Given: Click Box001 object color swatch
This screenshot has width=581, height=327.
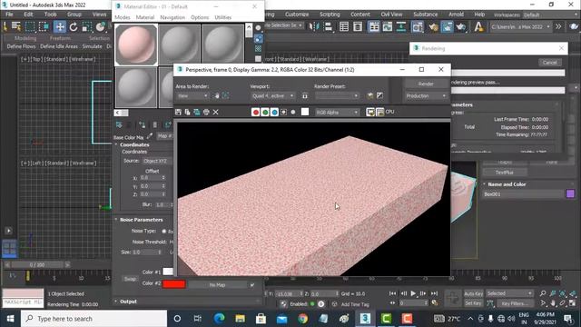Looking at the screenshot, I should point(570,193).
